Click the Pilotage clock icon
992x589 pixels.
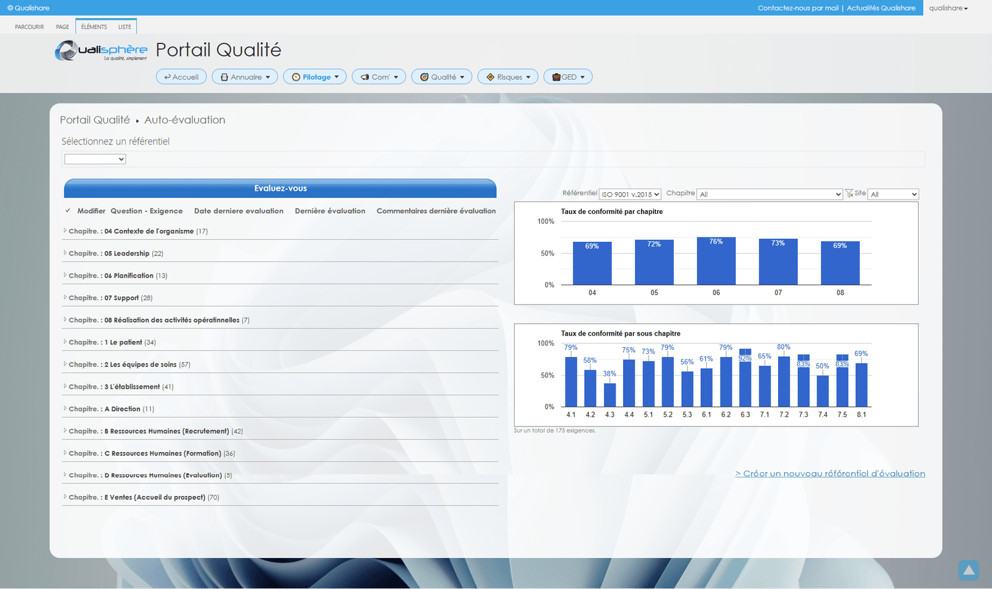(x=296, y=77)
